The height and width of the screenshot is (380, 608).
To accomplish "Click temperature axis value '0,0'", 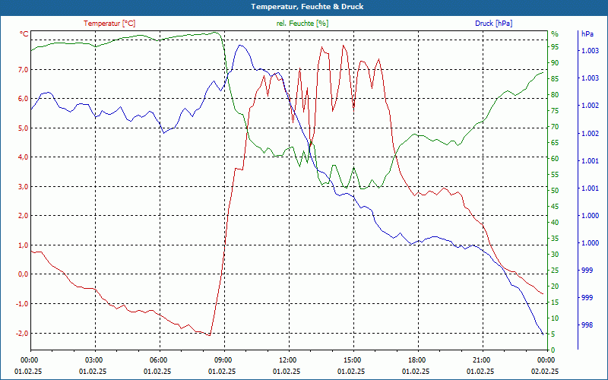I will point(22,274).
